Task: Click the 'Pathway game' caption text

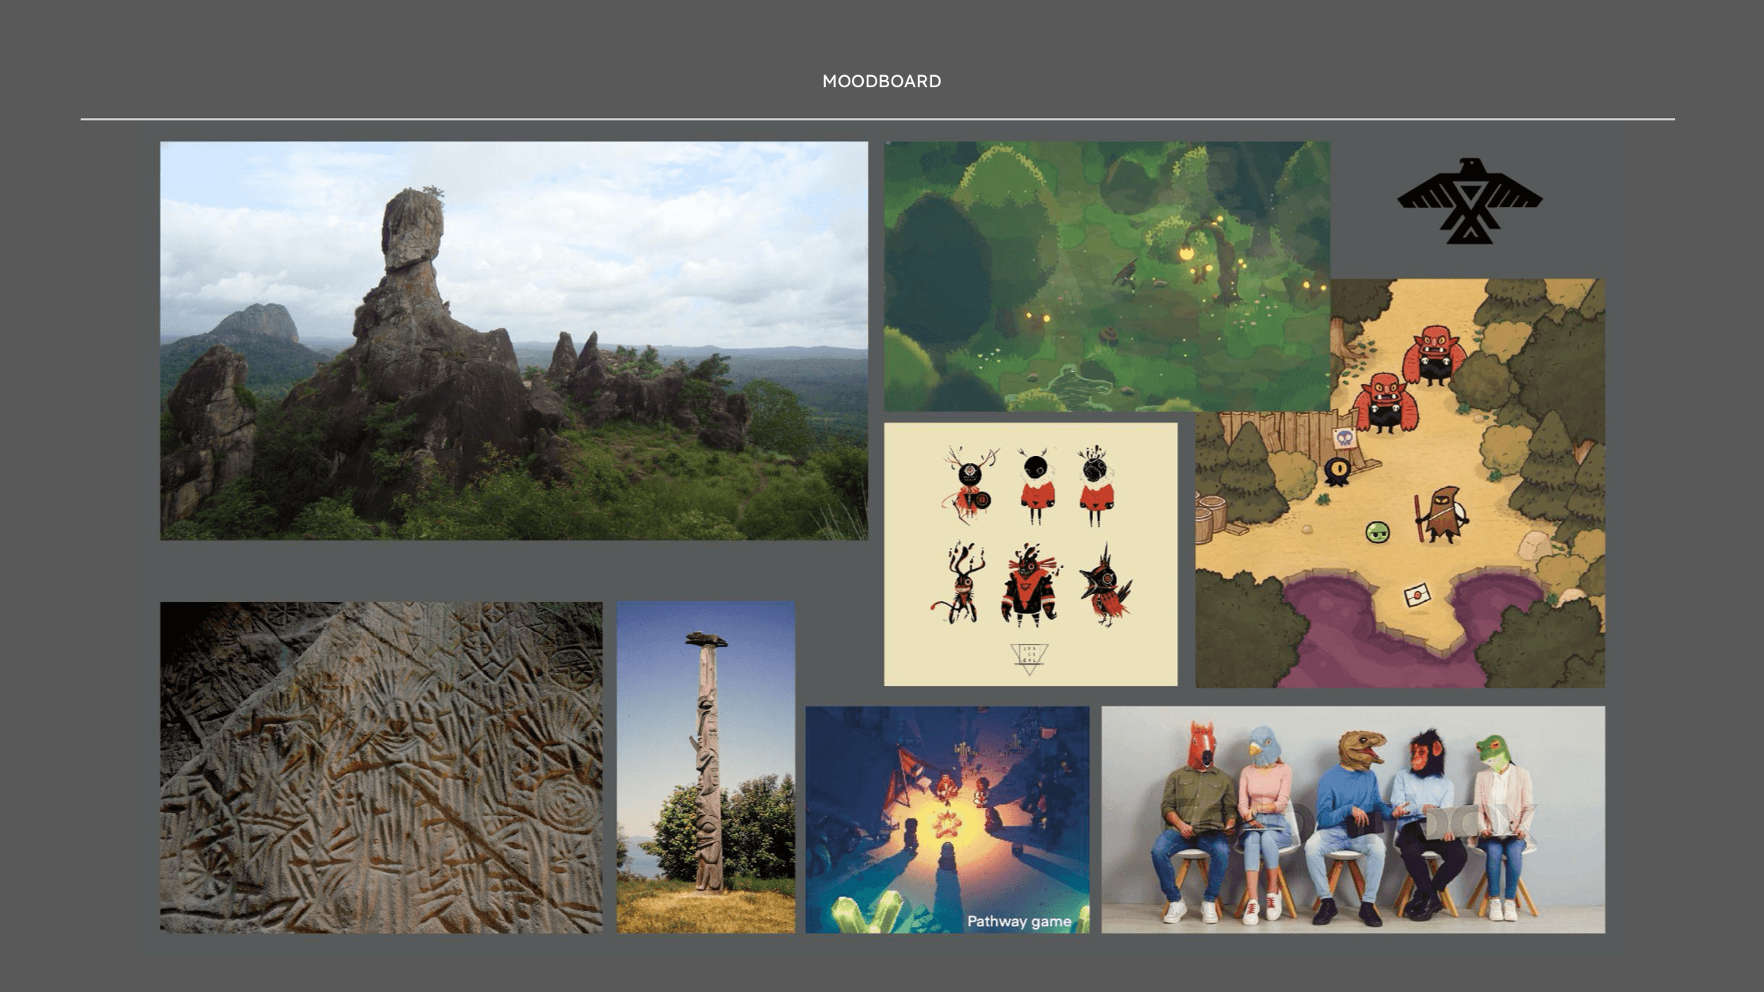Action: point(1018,921)
